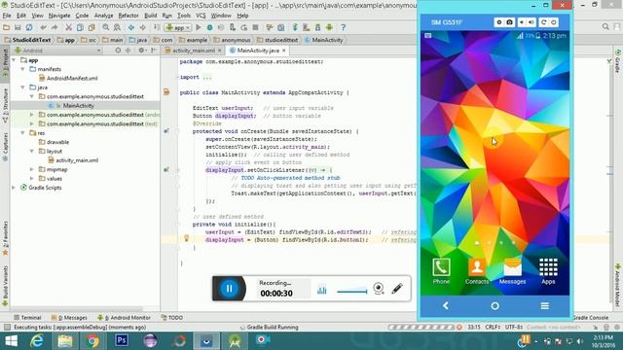Screen dimensions: 623x350
Task: Click the recorder pencil annotate icon
Action: tap(397, 289)
